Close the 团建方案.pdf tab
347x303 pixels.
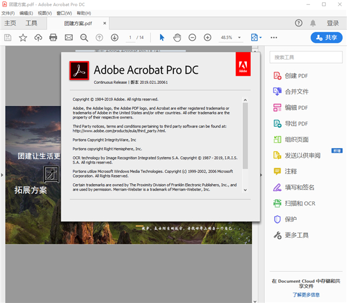pos(105,23)
